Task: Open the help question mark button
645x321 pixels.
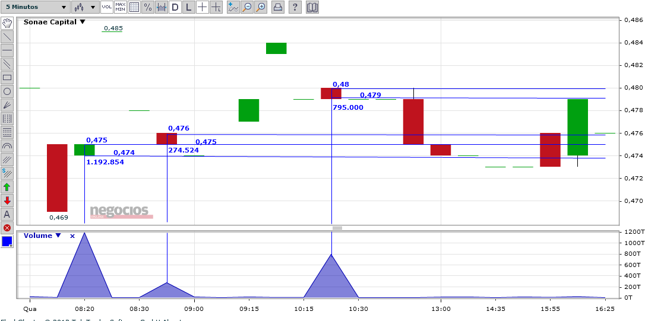Action: pyautogui.click(x=295, y=7)
